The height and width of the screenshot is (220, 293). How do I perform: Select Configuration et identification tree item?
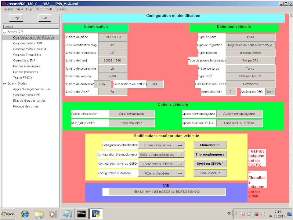point(34,37)
